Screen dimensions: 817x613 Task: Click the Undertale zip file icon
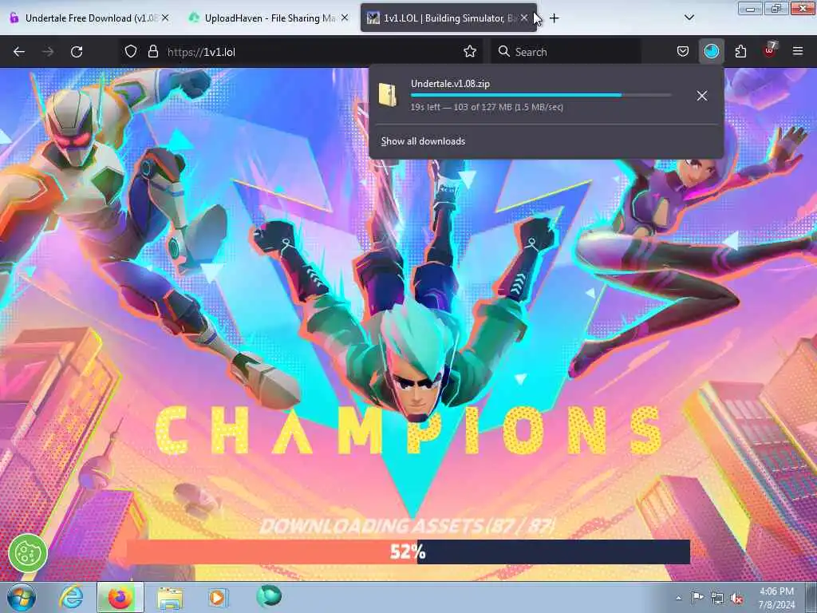pyautogui.click(x=389, y=96)
